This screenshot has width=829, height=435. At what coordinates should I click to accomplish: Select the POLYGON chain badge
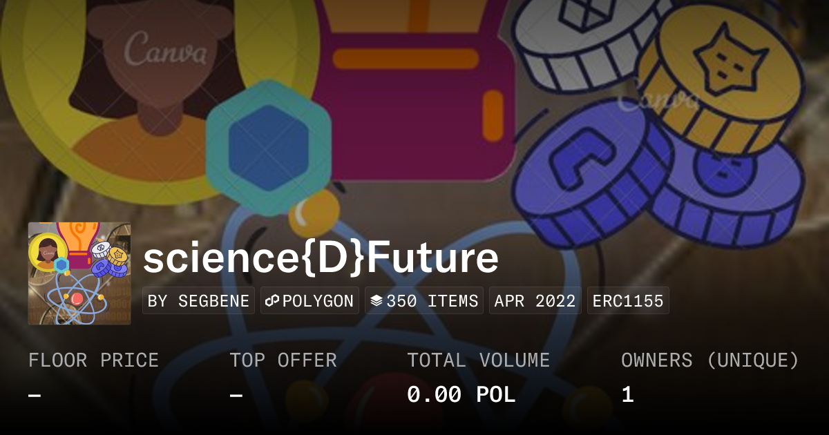point(309,301)
